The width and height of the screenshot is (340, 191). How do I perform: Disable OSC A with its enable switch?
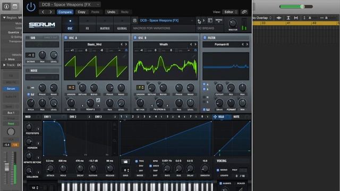pyautogui.click(x=66, y=38)
